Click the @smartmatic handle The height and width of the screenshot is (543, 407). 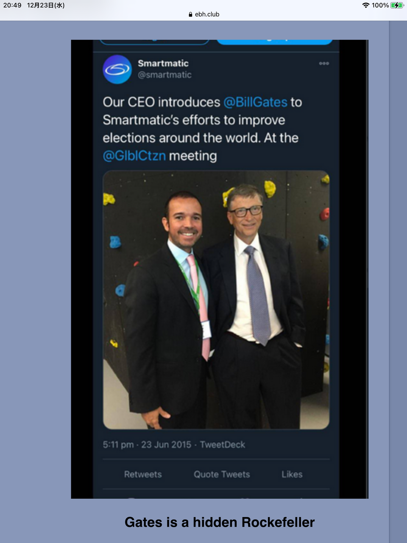[164, 75]
